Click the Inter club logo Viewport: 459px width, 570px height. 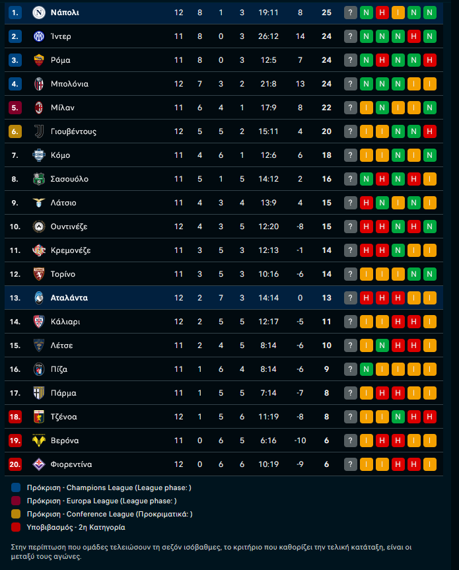(x=39, y=36)
